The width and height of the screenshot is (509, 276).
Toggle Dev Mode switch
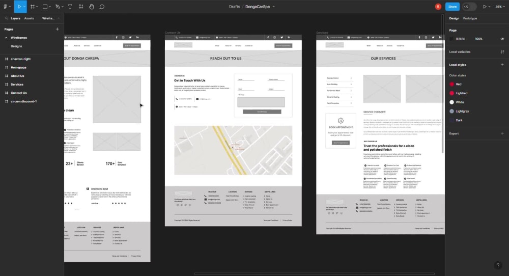click(x=469, y=7)
